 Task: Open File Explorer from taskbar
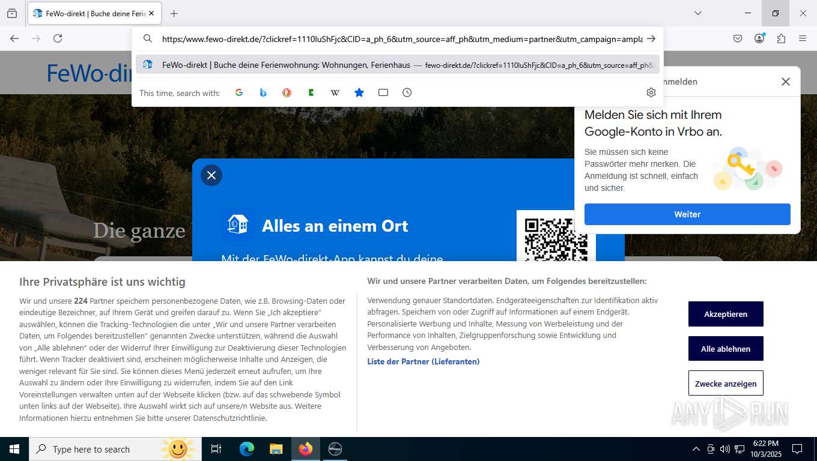[x=276, y=449]
